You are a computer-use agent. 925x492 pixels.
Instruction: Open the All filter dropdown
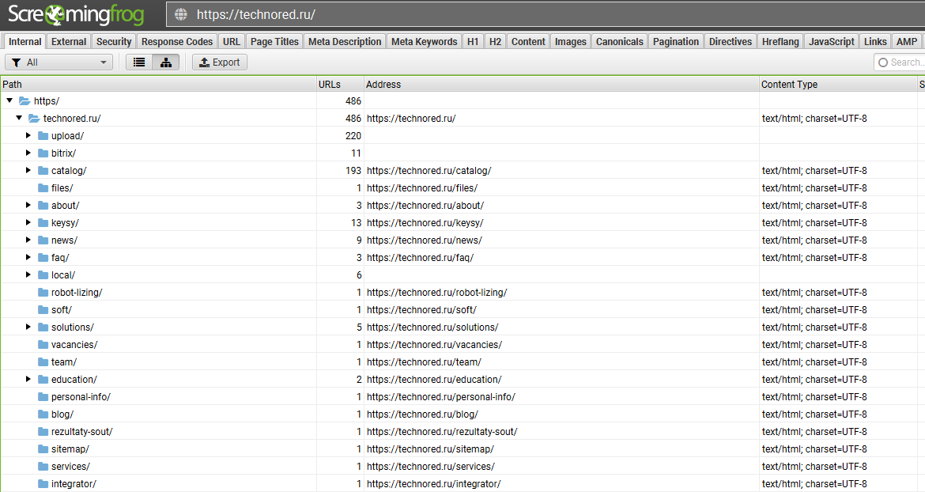[59, 62]
